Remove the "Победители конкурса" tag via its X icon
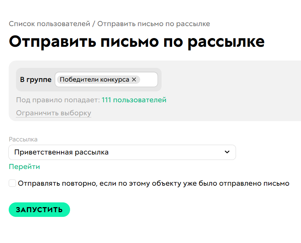The width and height of the screenshot is (301, 243). [134, 79]
